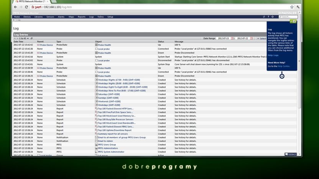
Task: Select the PRTG Network Monitor browser tab
Action: pos(31,2)
